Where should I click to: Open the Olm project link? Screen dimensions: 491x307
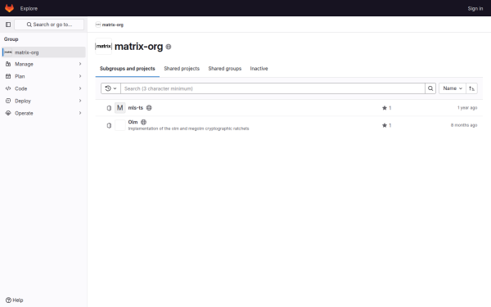point(133,122)
